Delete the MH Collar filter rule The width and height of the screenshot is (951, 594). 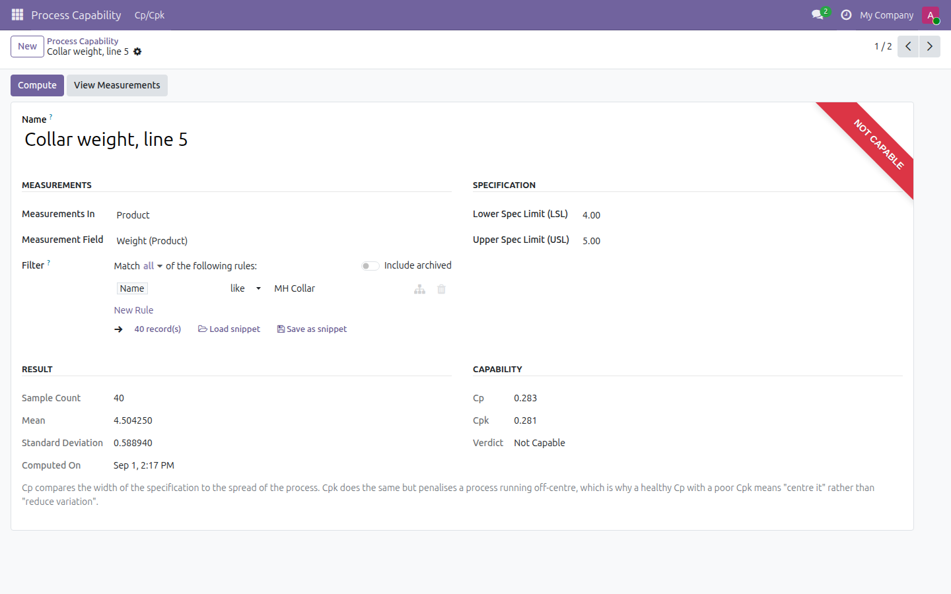tap(441, 289)
